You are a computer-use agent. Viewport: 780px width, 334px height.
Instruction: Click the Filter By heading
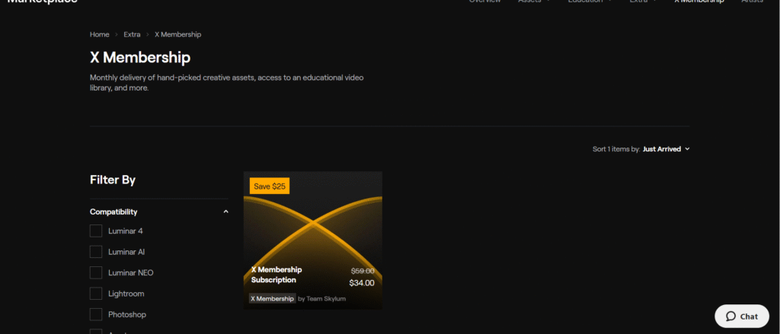point(113,180)
